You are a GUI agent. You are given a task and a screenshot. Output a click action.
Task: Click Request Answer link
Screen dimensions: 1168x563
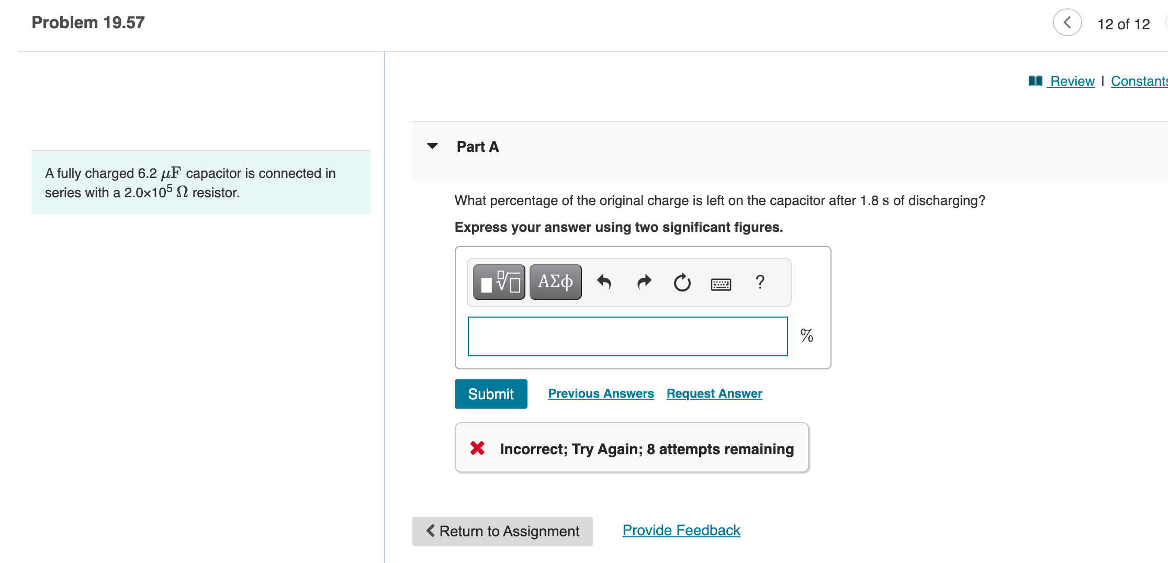tap(714, 393)
